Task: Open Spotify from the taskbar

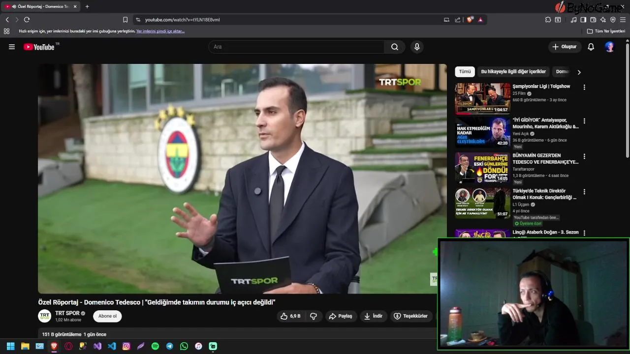Action: pyautogui.click(x=155, y=346)
